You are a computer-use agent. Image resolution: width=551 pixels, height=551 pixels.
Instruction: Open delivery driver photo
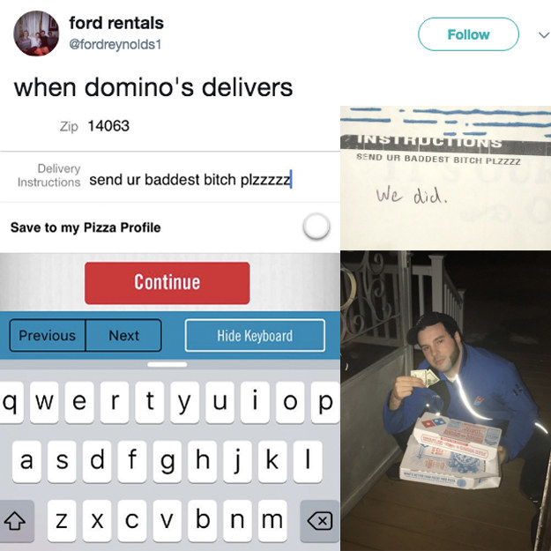pyautogui.click(x=445, y=400)
